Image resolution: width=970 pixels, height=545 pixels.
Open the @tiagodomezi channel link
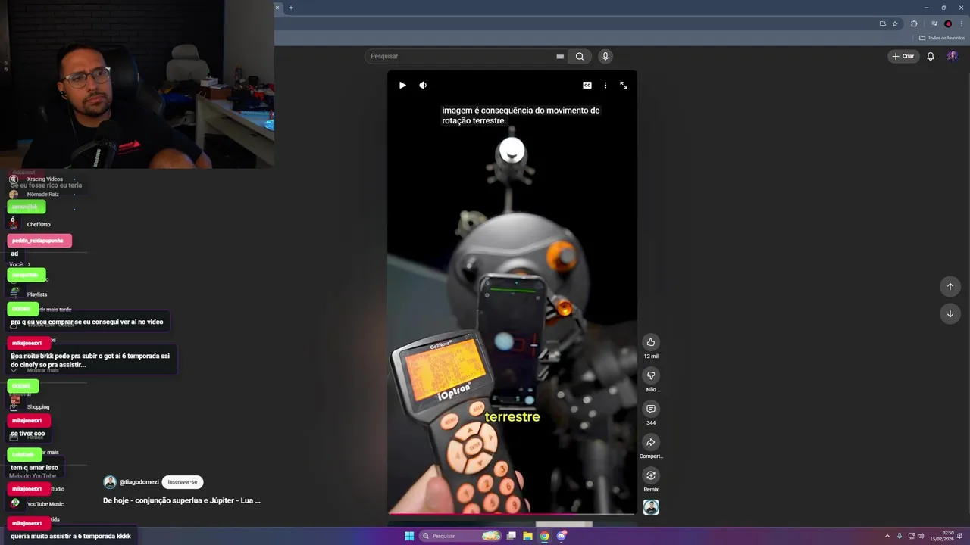tap(139, 482)
